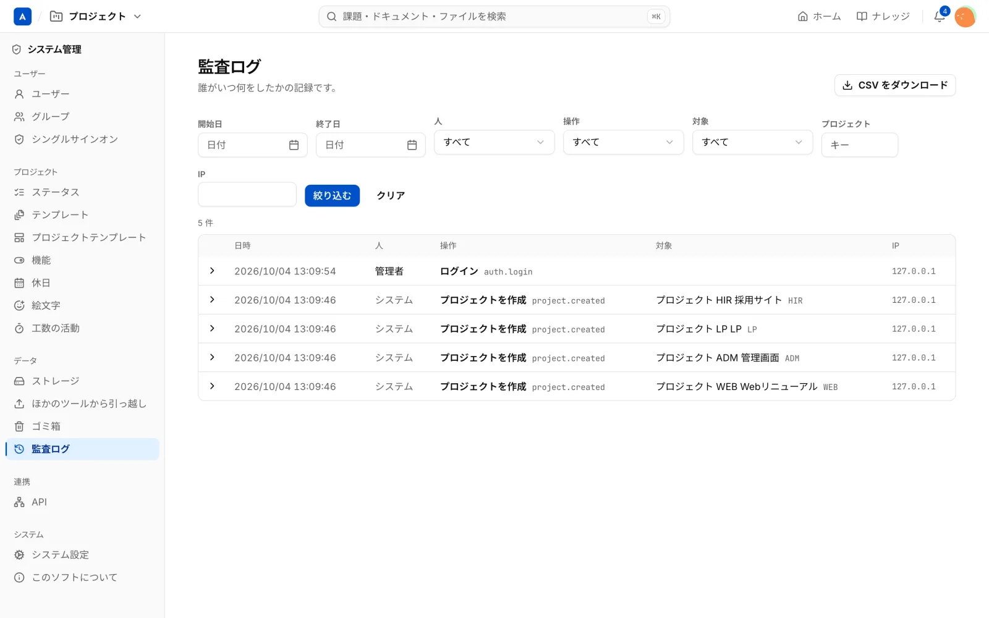This screenshot has height=618, width=989.
Task: Open the notifications bell
Action: pyautogui.click(x=939, y=17)
